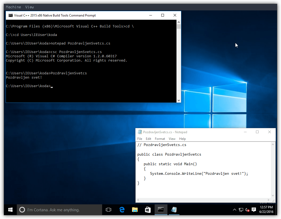Open the network status tray icon
281x219 pixels.
241,210
